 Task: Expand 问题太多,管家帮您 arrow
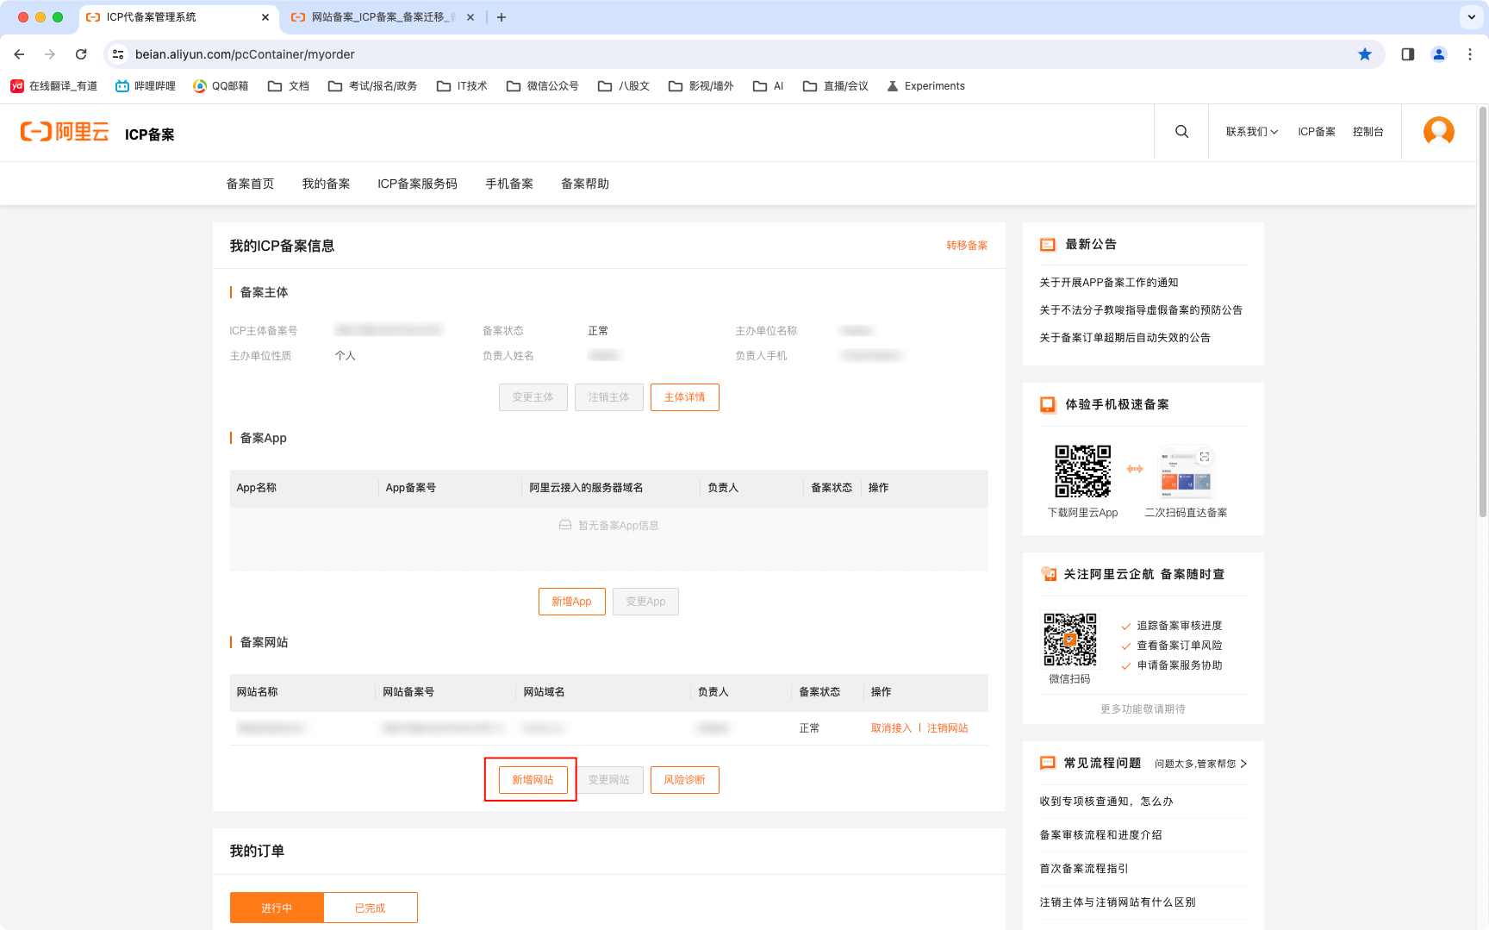click(1243, 764)
